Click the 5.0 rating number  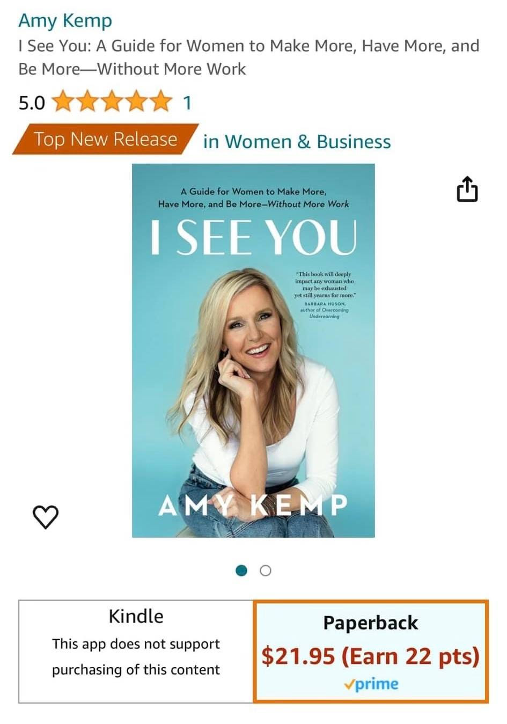32,103
